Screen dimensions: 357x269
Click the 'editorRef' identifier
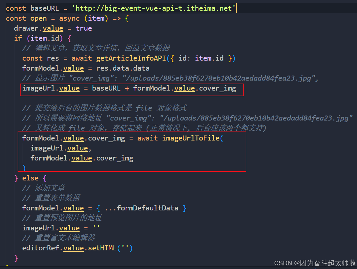[41, 248]
